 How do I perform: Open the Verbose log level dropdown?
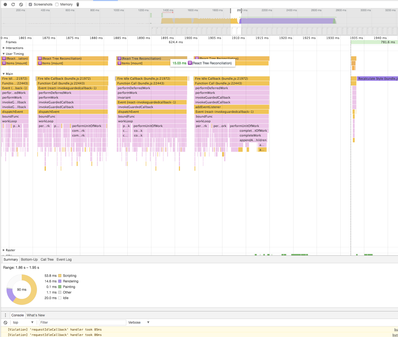pos(139,322)
